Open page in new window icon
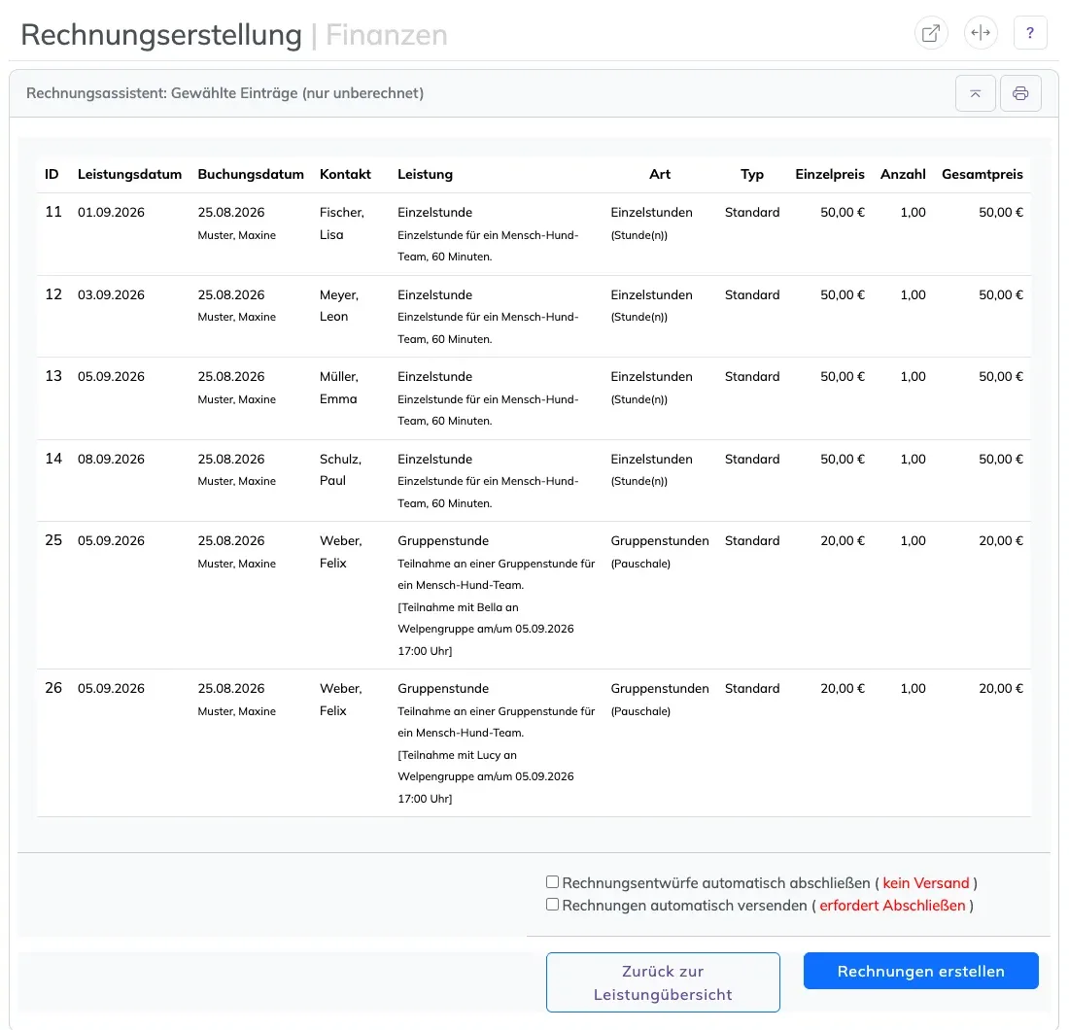The width and height of the screenshot is (1069, 1030). coord(931,33)
